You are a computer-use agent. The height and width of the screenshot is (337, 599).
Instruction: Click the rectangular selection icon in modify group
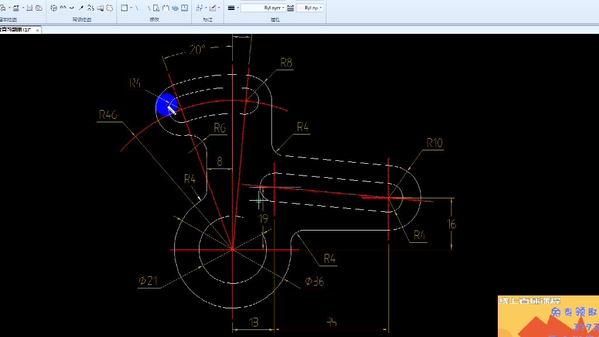pyautogui.click(x=124, y=8)
